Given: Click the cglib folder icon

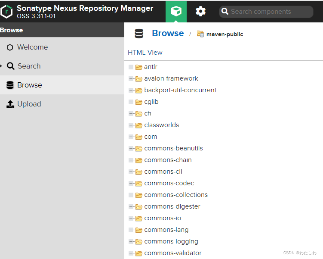Looking at the screenshot, I should pos(139,102).
